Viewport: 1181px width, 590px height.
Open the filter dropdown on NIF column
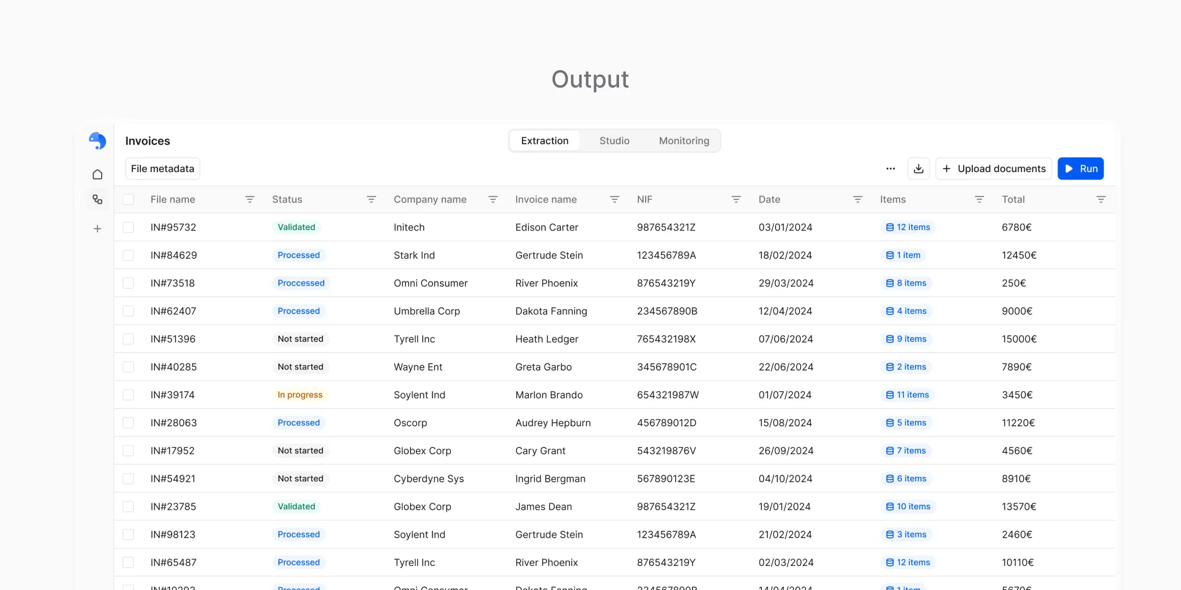click(736, 199)
